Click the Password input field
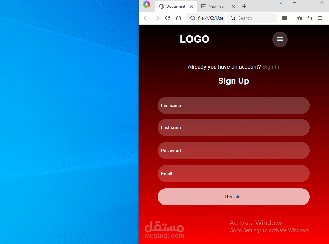The width and height of the screenshot is (329, 244). click(234, 151)
